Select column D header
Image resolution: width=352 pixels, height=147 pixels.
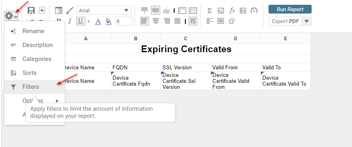(x=235, y=39)
